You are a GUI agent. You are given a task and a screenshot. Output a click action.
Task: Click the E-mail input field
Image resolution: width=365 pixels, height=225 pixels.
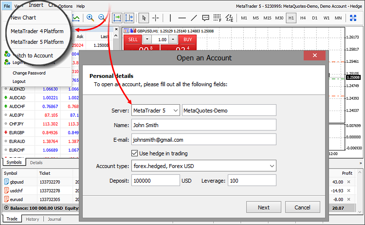(204, 139)
